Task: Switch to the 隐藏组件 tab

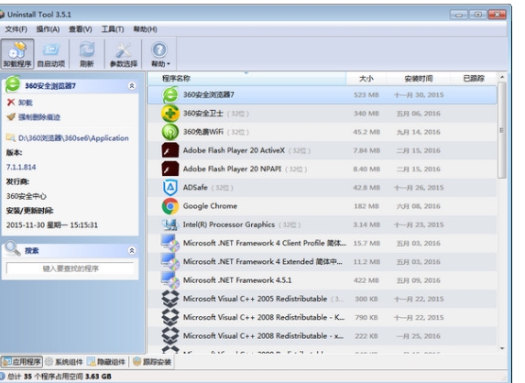Action: click(x=106, y=362)
